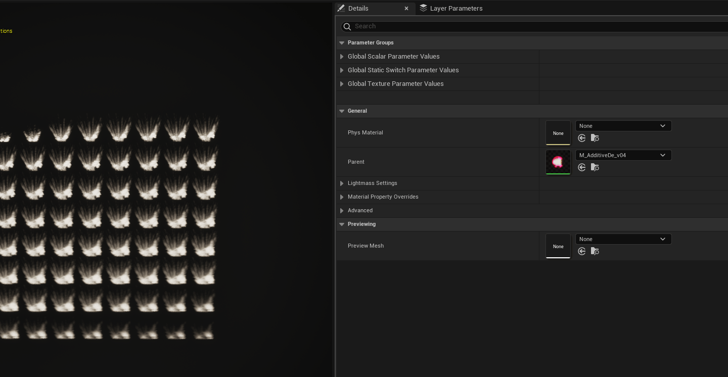The image size is (728, 377).
Task: Expand Lightmass Settings
Action: tap(342, 183)
